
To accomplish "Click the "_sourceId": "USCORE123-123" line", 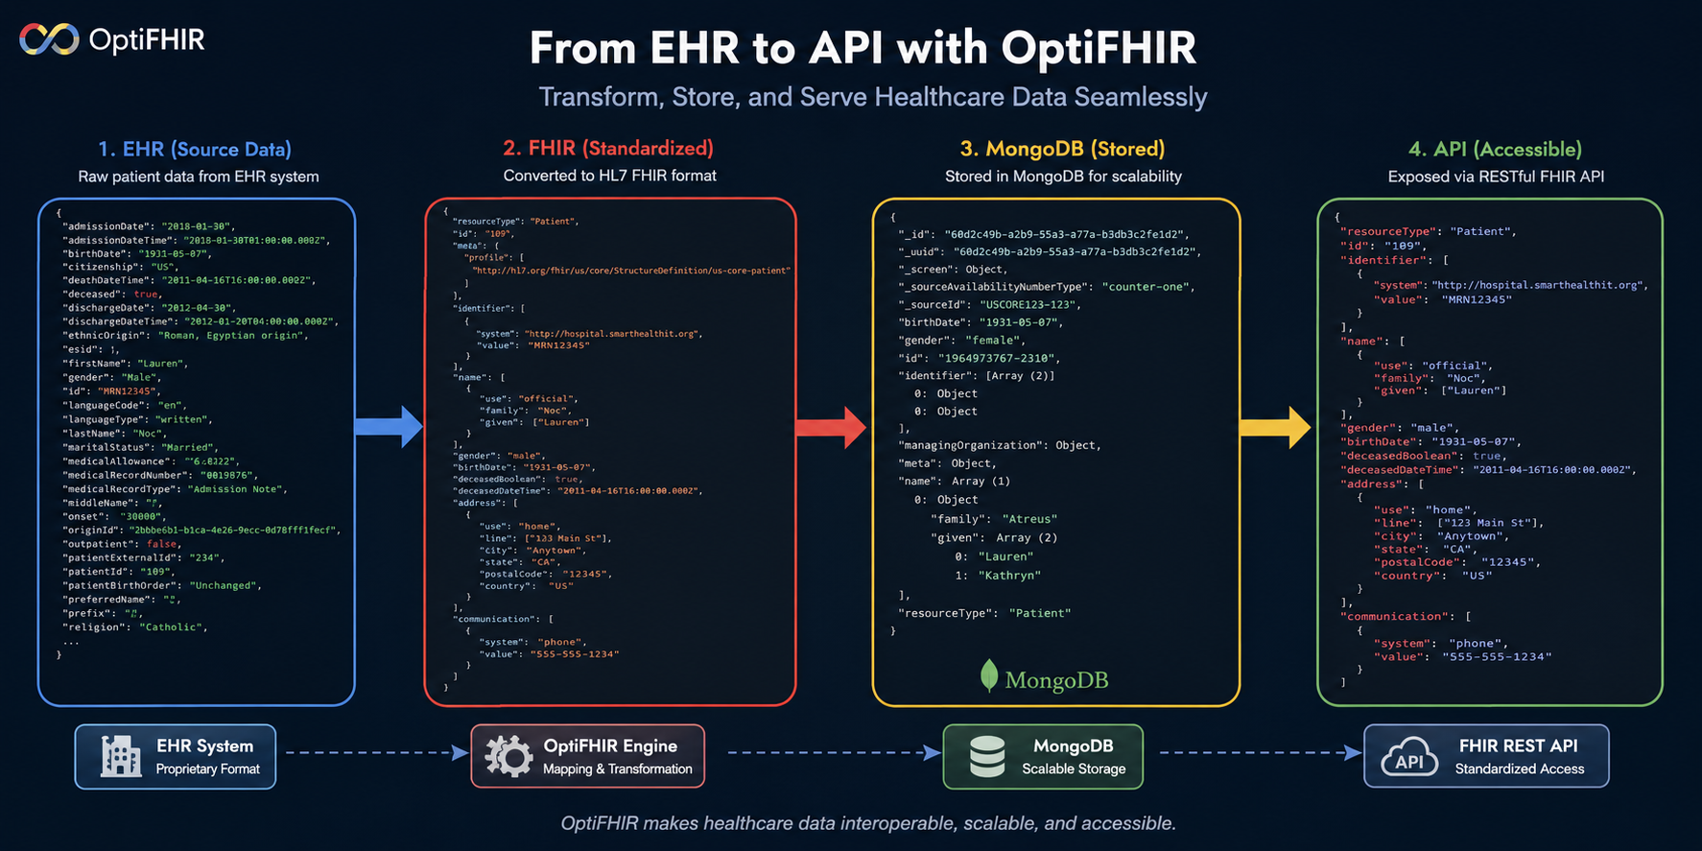I will click(x=990, y=304).
